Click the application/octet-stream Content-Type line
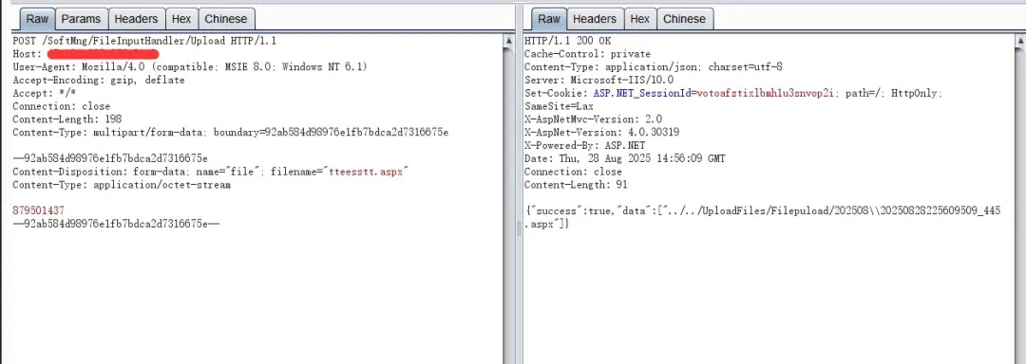1026x364 pixels. point(122,184)
